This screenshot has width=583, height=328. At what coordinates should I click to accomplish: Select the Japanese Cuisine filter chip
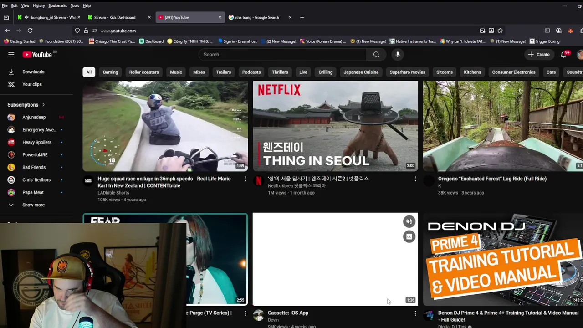click(x=361, y=72)
